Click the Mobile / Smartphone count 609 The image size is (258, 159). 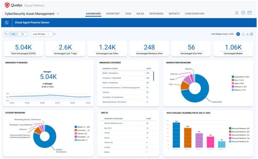[148, 73]
